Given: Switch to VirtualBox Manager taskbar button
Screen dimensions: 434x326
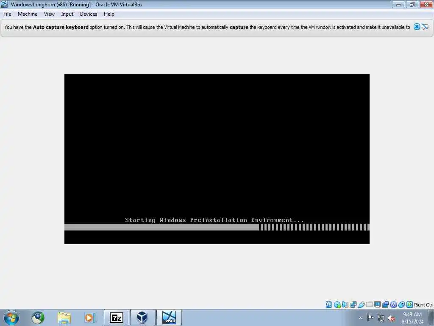Looking at the screenshot, I should 142,318.
